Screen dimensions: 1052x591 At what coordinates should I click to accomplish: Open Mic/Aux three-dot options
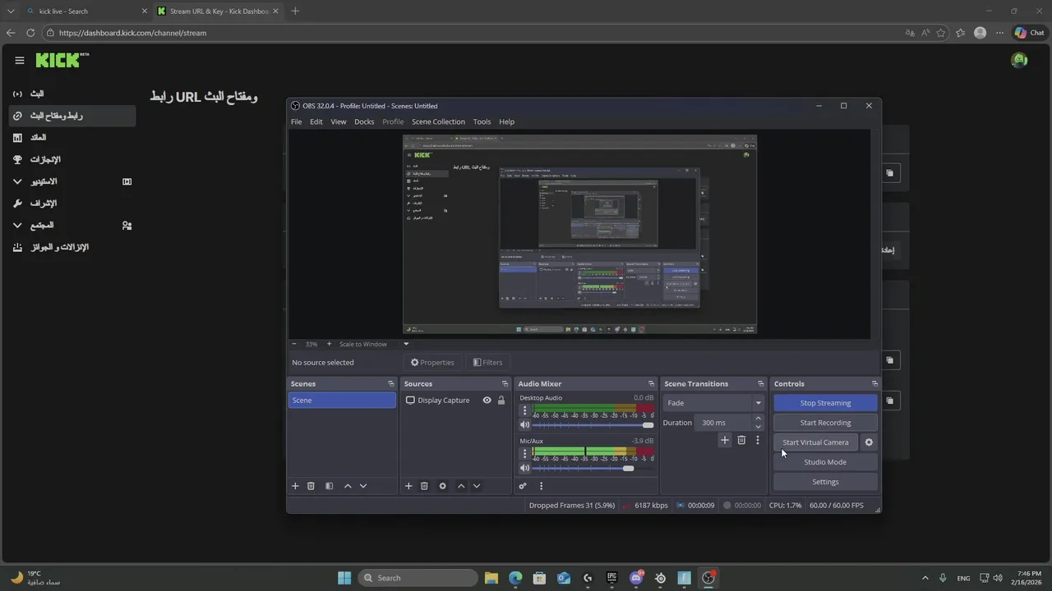525,454
